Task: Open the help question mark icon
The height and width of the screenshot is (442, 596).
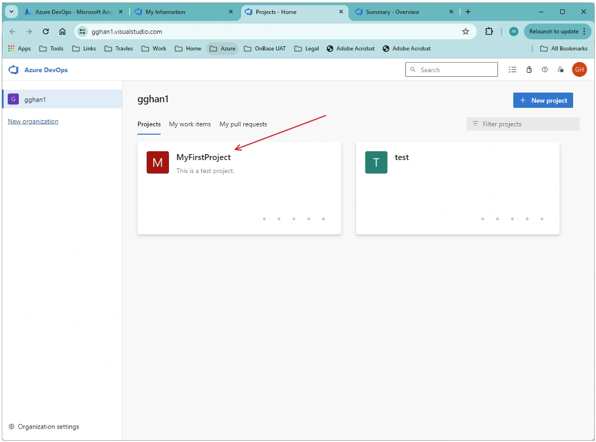Action: 545,70
